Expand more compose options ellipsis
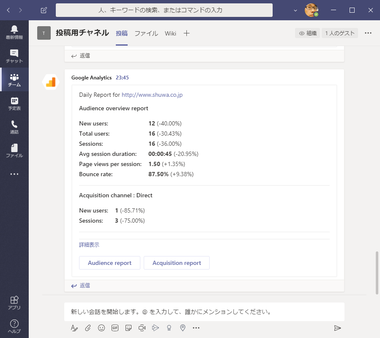 [196, 328]
